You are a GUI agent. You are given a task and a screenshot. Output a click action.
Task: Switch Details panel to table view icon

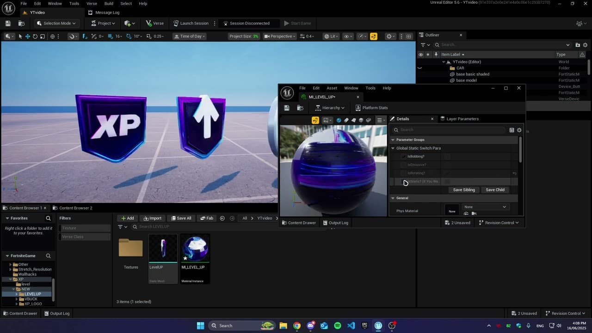click(512, 130)
